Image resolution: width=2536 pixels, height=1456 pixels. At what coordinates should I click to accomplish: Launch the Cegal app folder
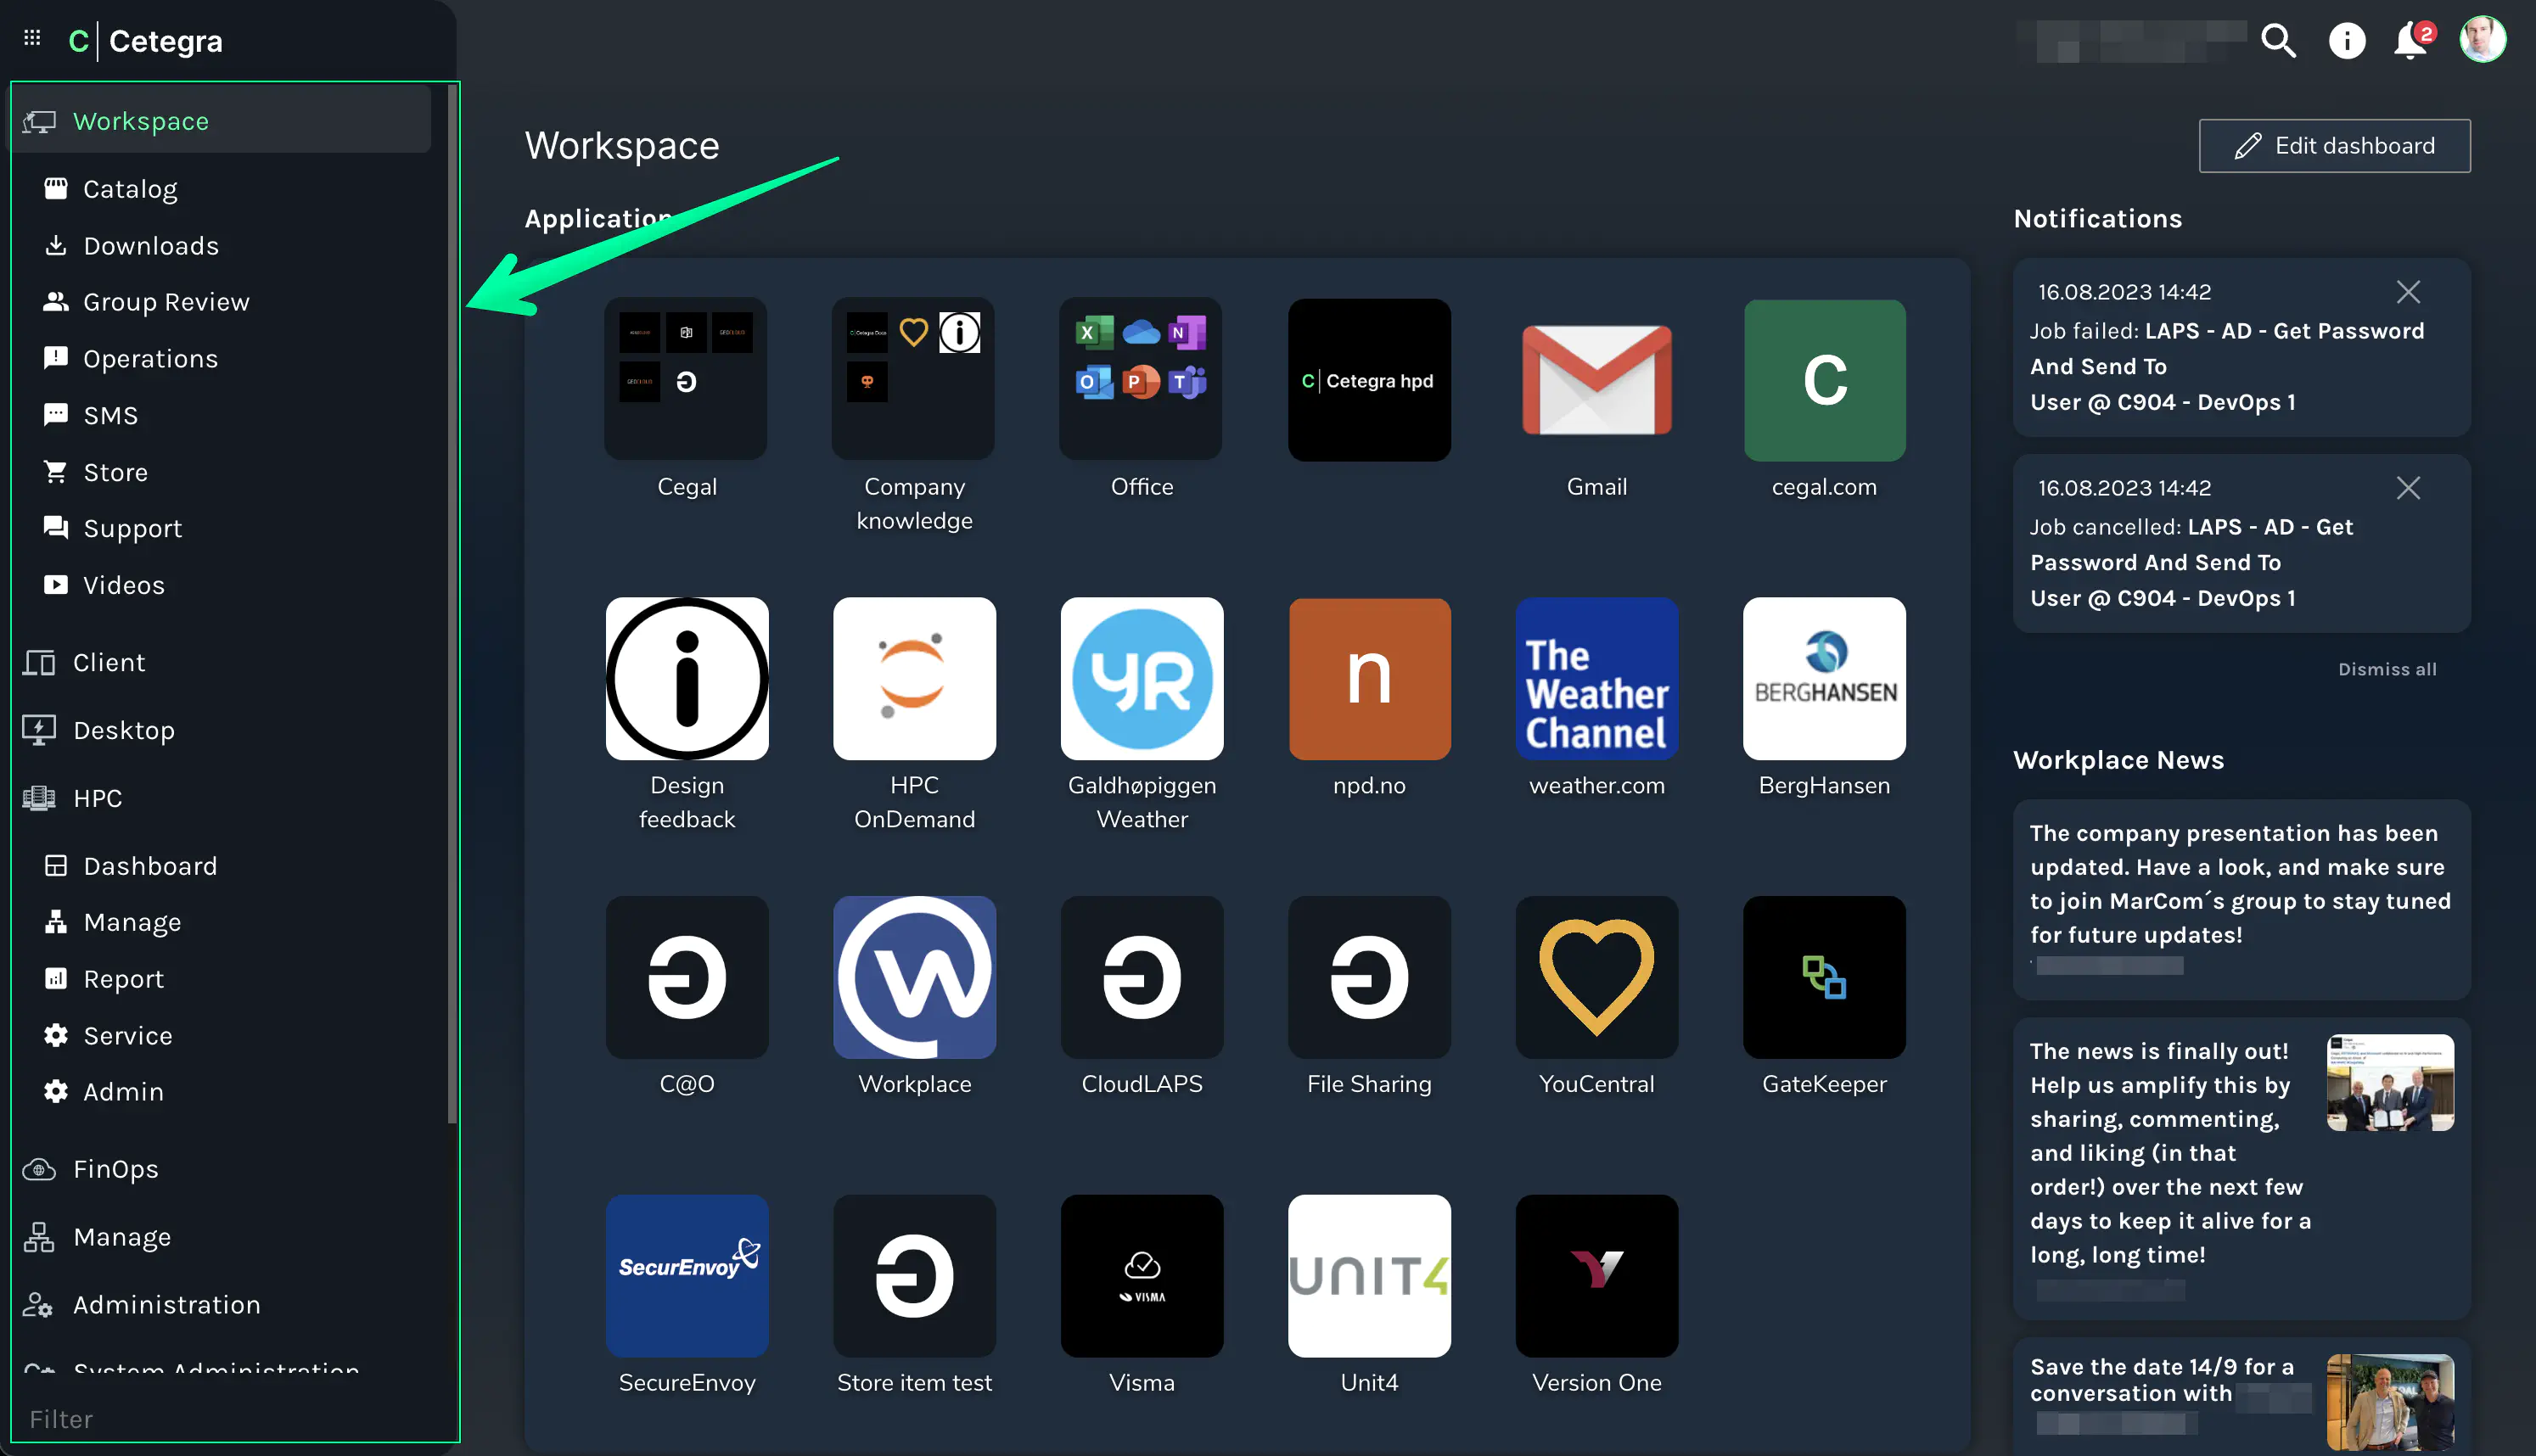coord(686,380)
